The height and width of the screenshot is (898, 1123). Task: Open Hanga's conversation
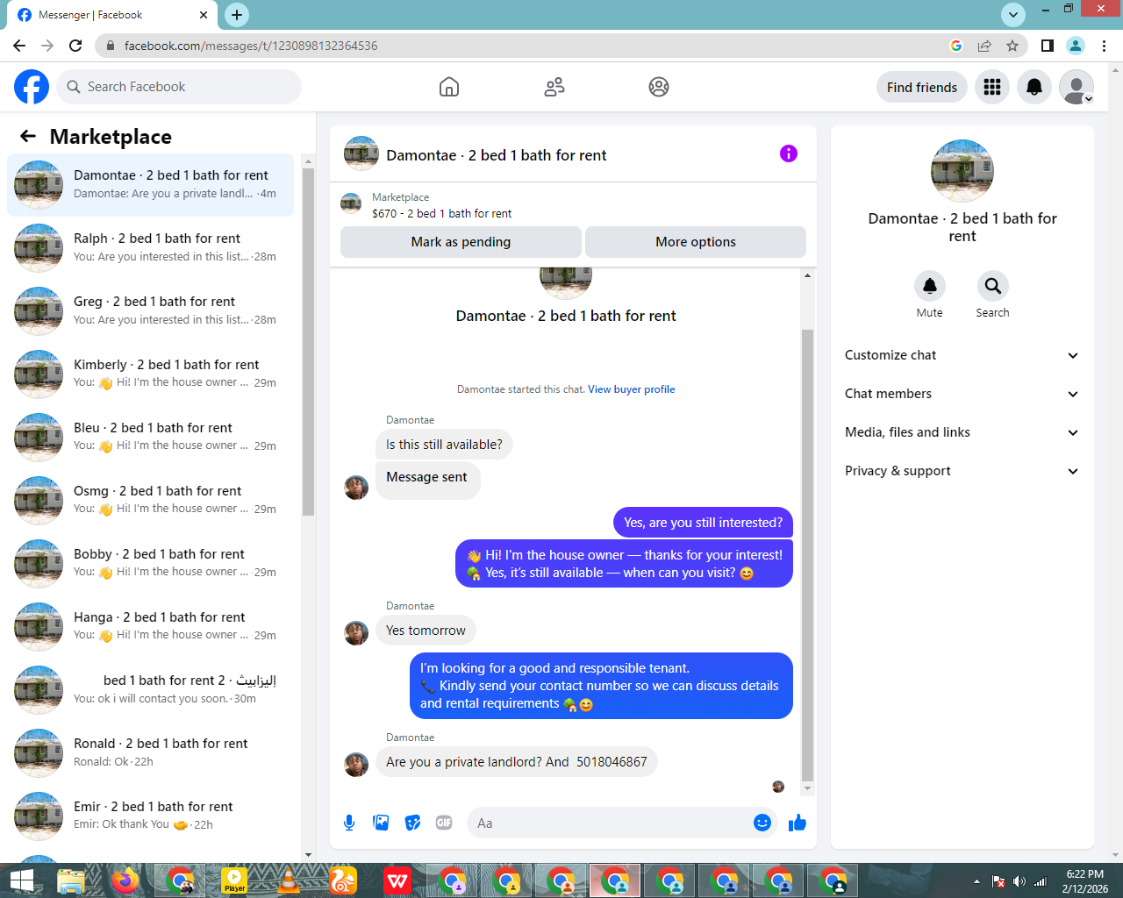pyautogui.click(x=151, y=626)
